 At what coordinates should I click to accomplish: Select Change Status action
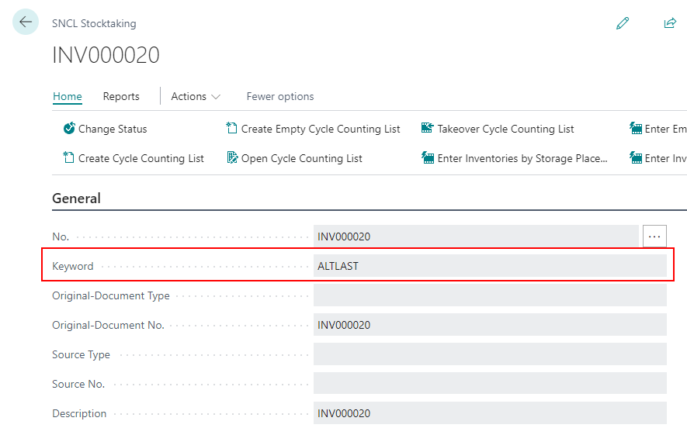click(x=113, y=129)
